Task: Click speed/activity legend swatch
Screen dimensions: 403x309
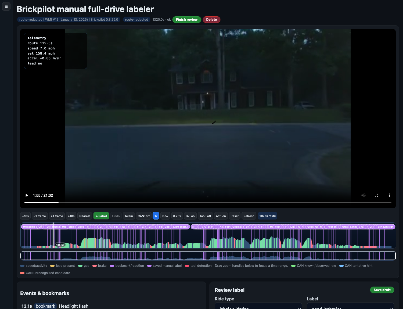Action: coord(22,266)
